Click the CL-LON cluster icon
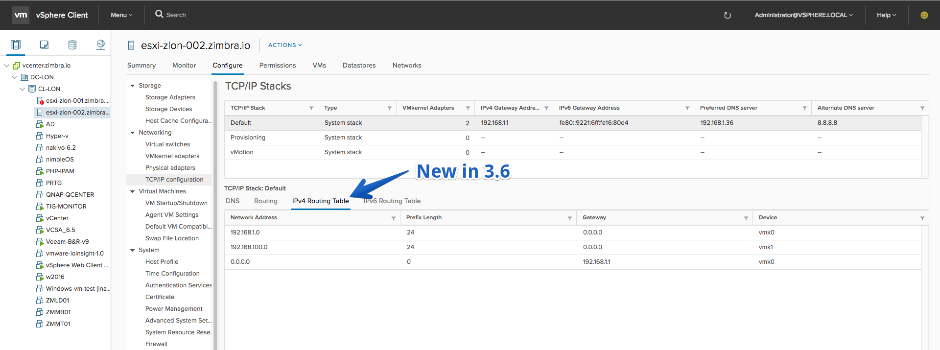 point(32,89)
